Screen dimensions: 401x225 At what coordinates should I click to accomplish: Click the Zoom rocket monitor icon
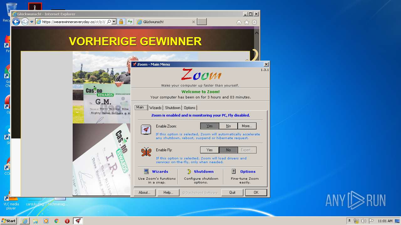146,129
